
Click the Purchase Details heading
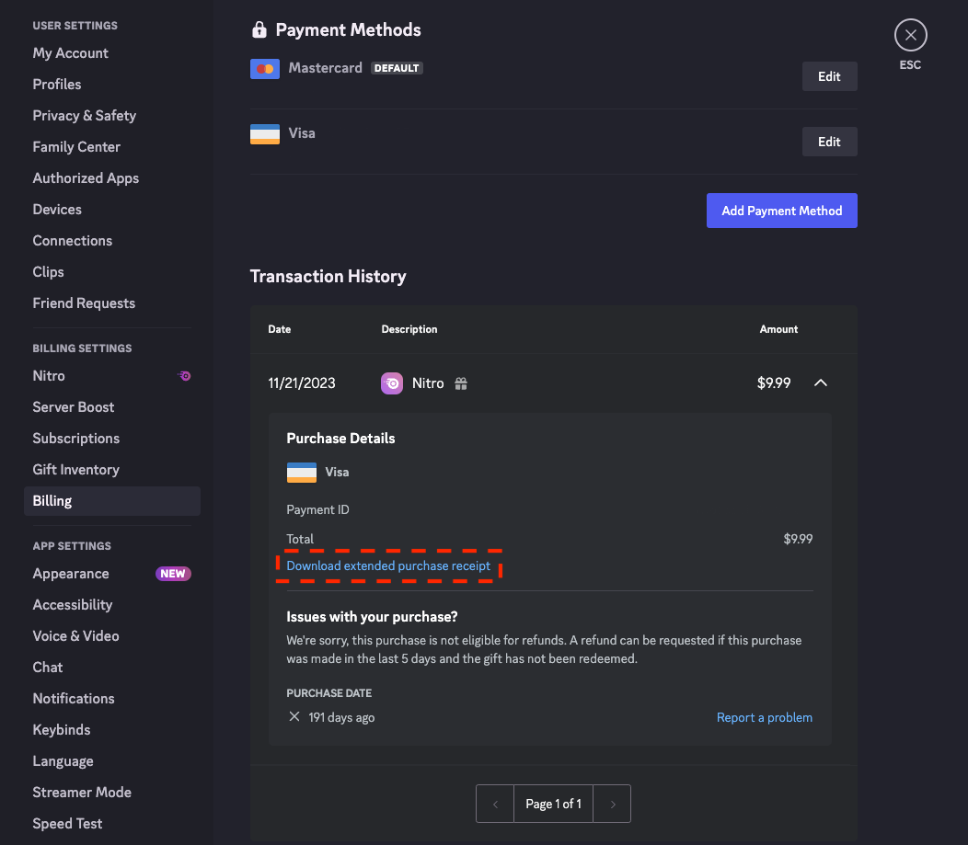pos(340,439)
